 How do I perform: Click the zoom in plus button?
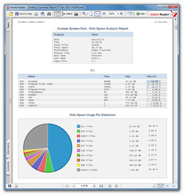(121, 14)
